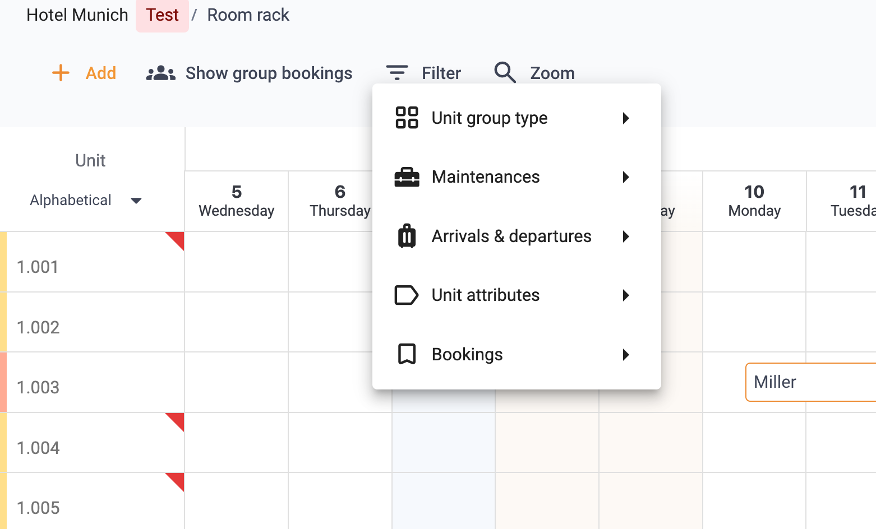Screen dimensions: 876x529
Task: Click Show group bookings
Action: (x=249, y=73)
